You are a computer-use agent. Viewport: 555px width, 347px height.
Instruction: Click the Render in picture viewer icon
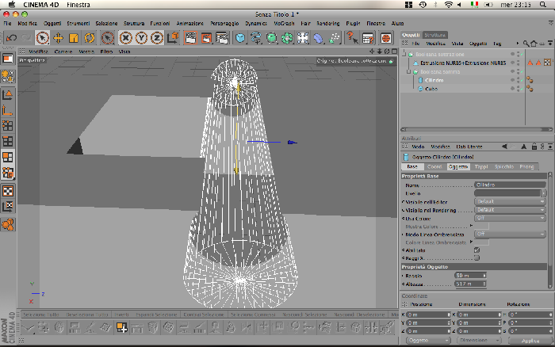pos(206,38)
